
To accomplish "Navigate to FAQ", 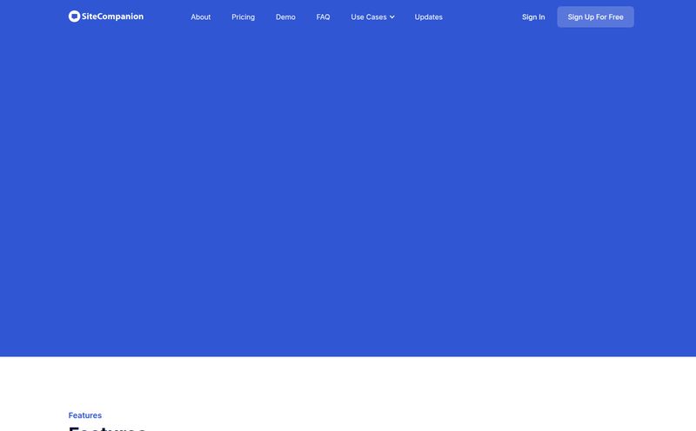I will click(x=323, y=17).
